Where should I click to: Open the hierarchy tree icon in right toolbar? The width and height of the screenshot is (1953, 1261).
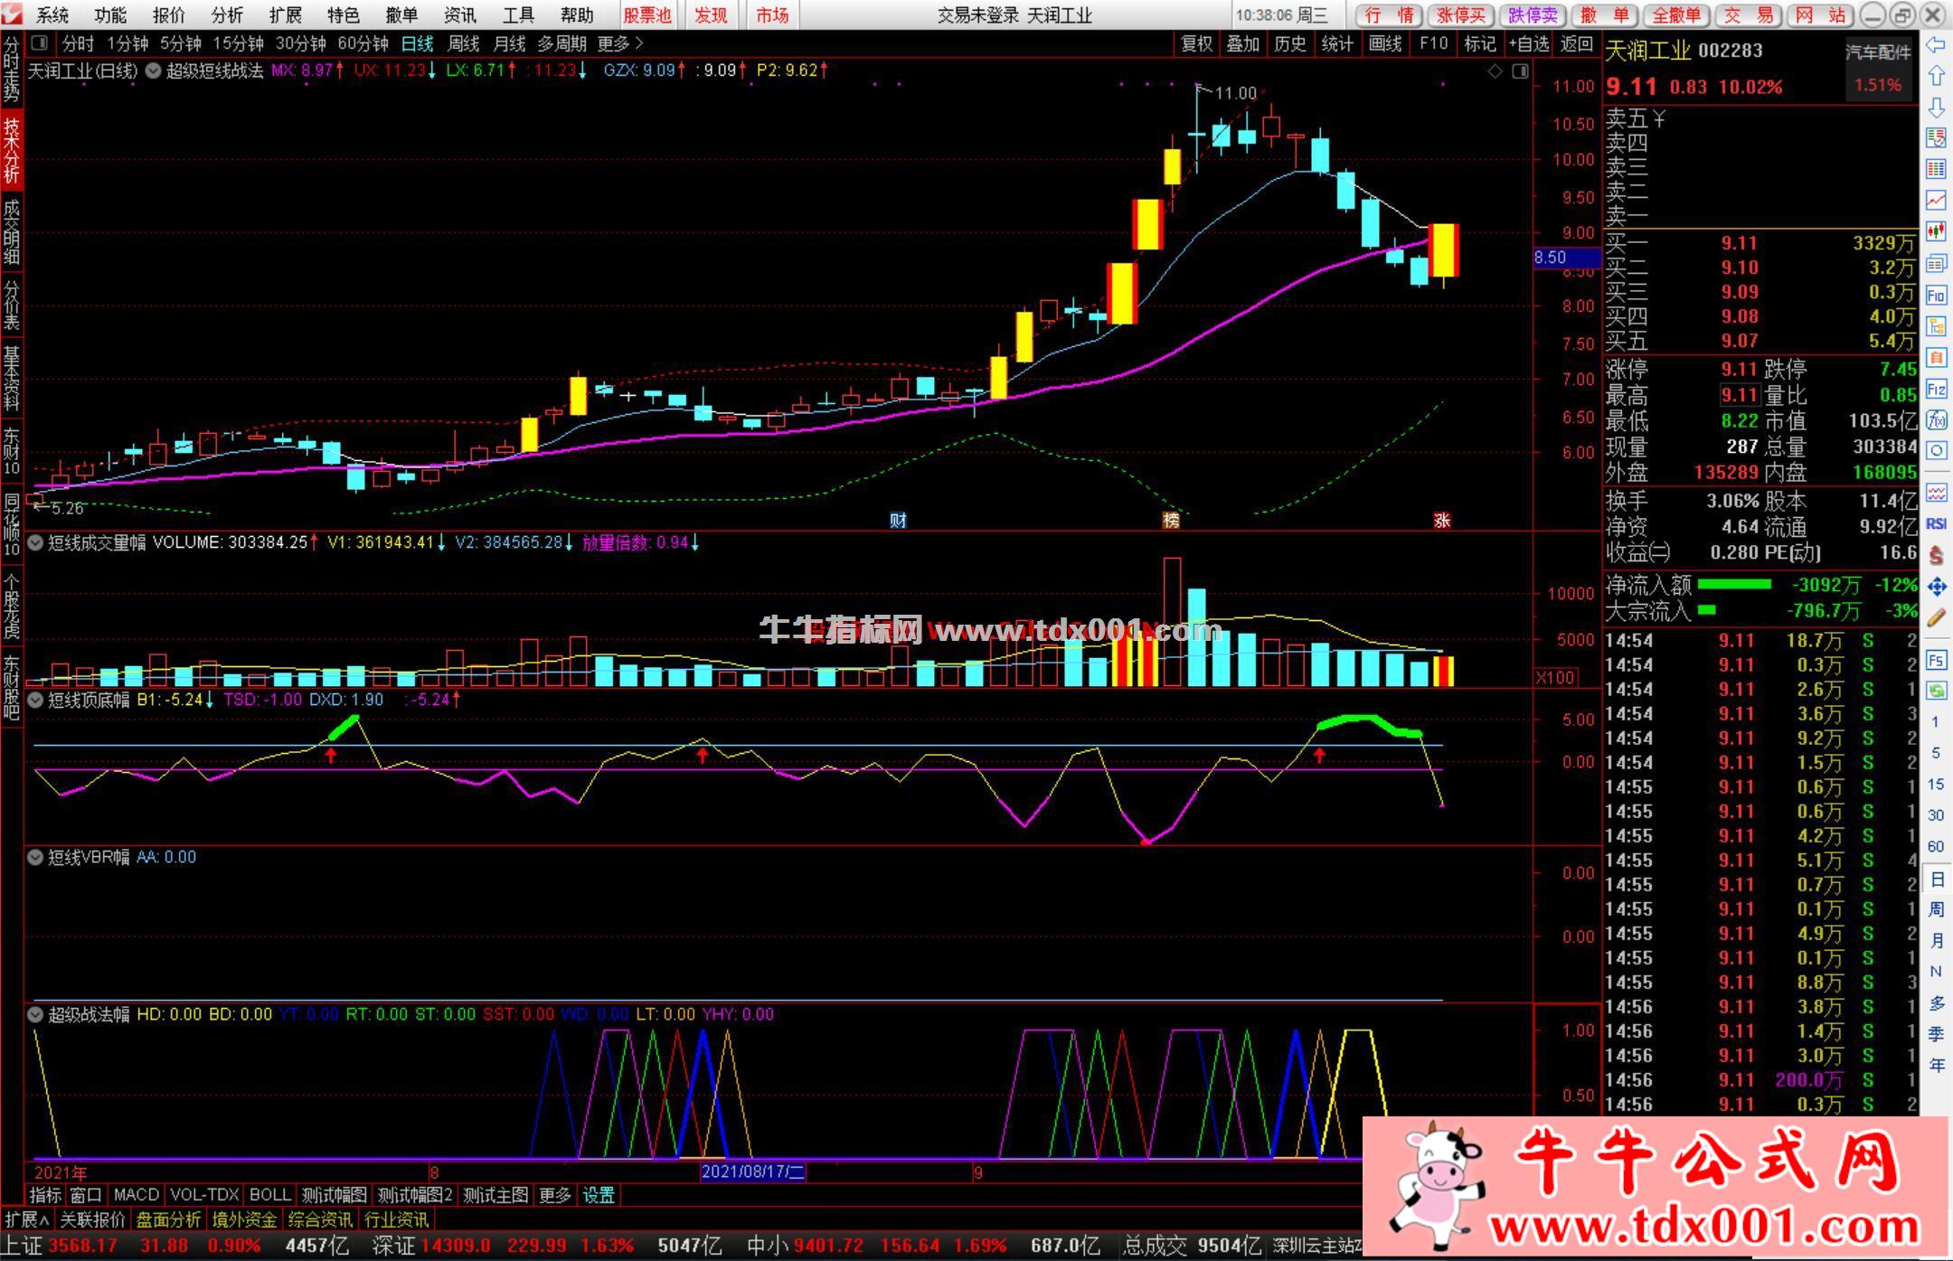(x=1936, y=326)
